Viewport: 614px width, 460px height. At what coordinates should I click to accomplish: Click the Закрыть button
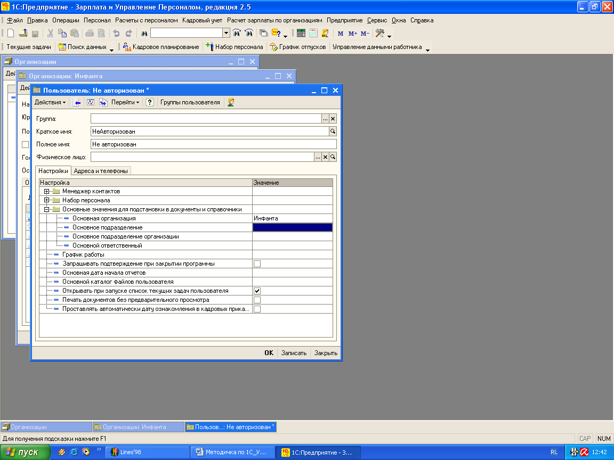pos(326,353)
